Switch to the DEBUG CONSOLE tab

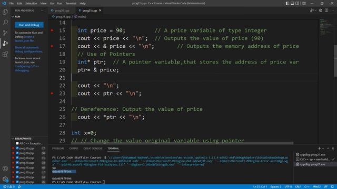[93, 148]
